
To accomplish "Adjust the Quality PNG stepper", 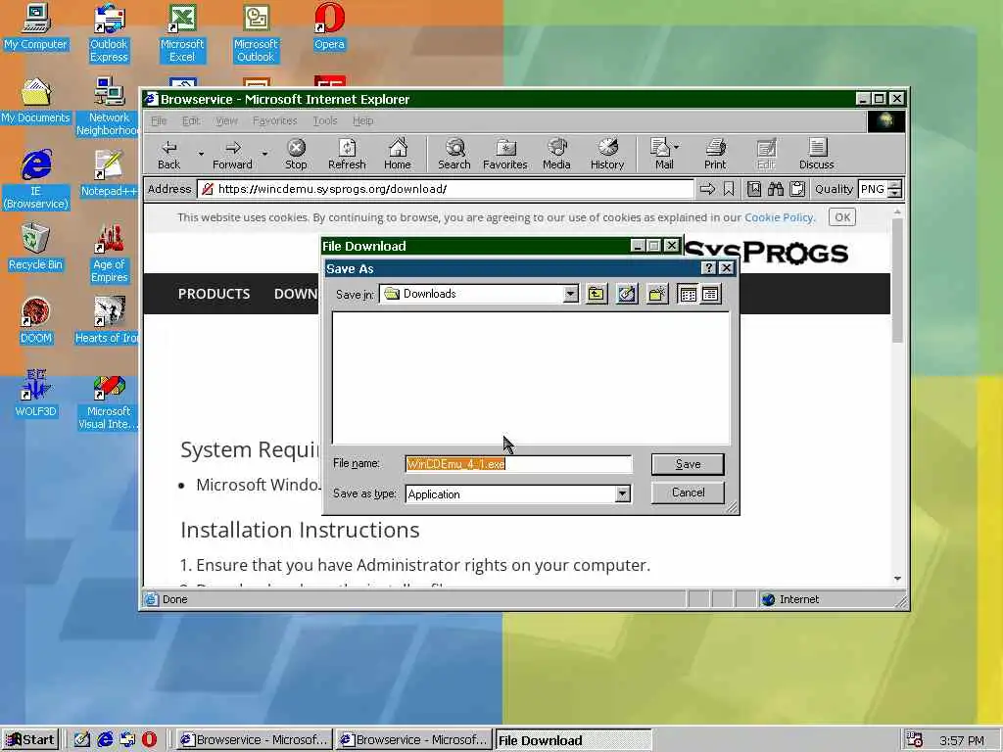I will (x=895, y=189).
